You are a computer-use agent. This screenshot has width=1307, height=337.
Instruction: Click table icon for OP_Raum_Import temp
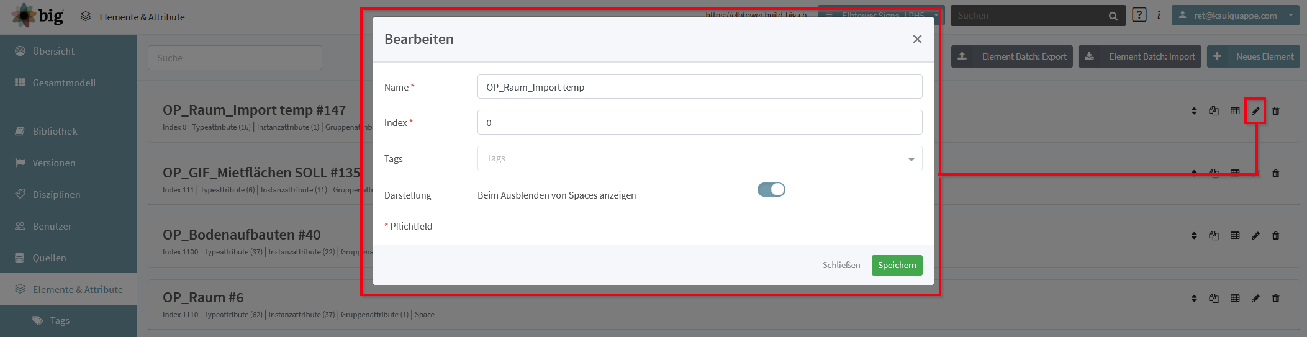[x=1235, y=111]
